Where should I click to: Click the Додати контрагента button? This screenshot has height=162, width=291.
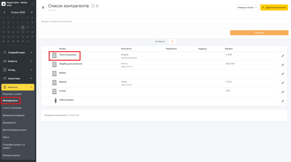pos(274,7)
